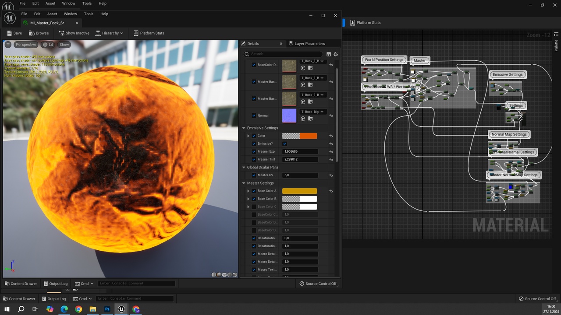Toggle the Fresnel Tint override checkbox

click(254, 160)
